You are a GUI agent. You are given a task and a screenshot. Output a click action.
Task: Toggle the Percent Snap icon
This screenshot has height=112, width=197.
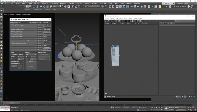79,6
